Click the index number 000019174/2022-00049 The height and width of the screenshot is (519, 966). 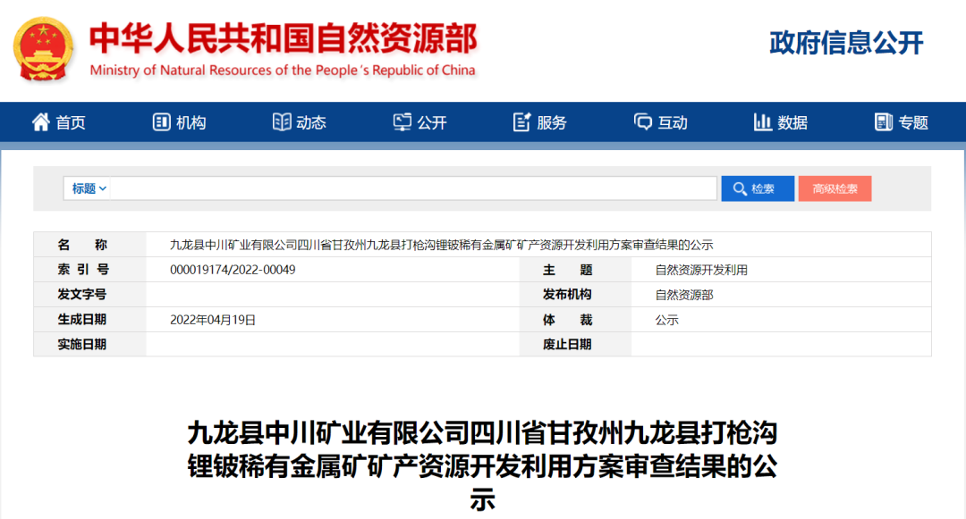tap(233, 270)
